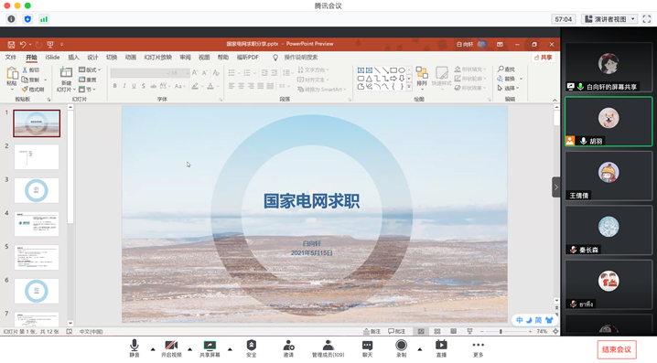Toggle recording (录制) button

pyautogui.click(x=401, y=346)
